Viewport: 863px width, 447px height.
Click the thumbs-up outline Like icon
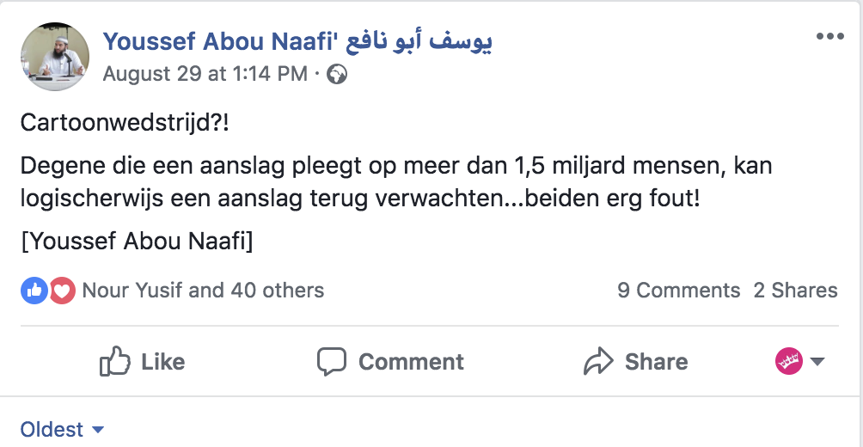click(114, 362)
